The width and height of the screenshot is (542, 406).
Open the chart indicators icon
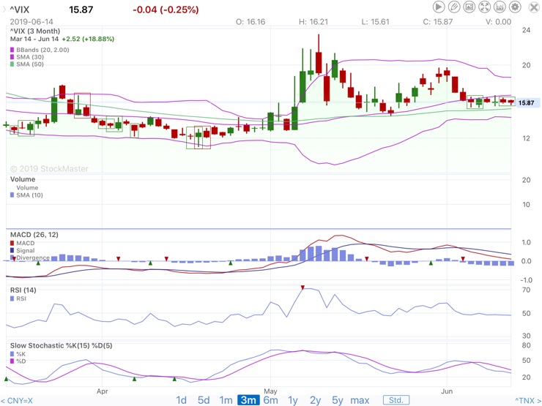(500, 7)
